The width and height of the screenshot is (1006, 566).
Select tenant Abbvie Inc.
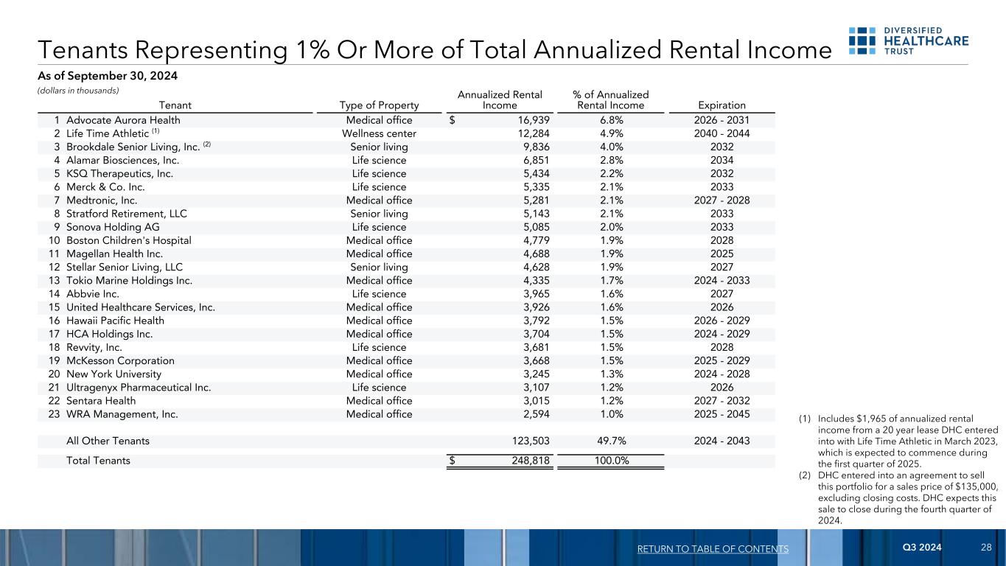click(92, 293)
